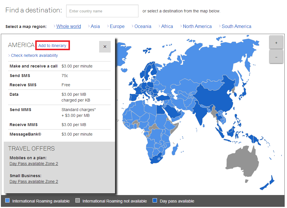Open the South America map region
Image resolution: width=287 pixels, height=208 pixels.
(236, 26)
